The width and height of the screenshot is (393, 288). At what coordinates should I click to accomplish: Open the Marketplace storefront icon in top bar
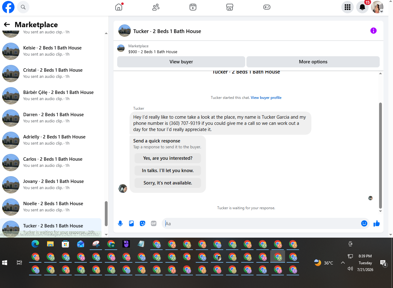230,7
